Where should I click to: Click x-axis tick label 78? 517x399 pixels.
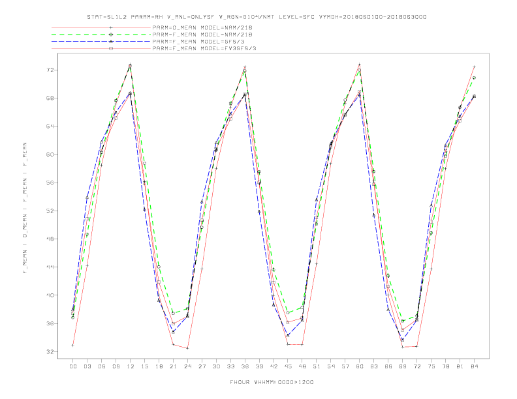click(x=445, y=366)
